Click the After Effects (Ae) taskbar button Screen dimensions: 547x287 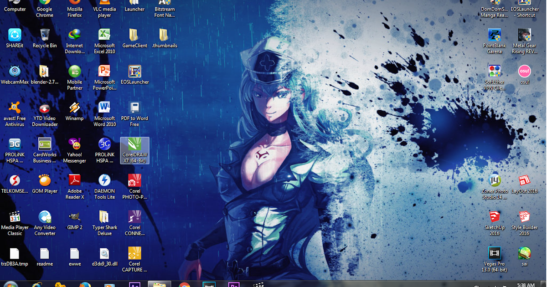coord(134,284)
